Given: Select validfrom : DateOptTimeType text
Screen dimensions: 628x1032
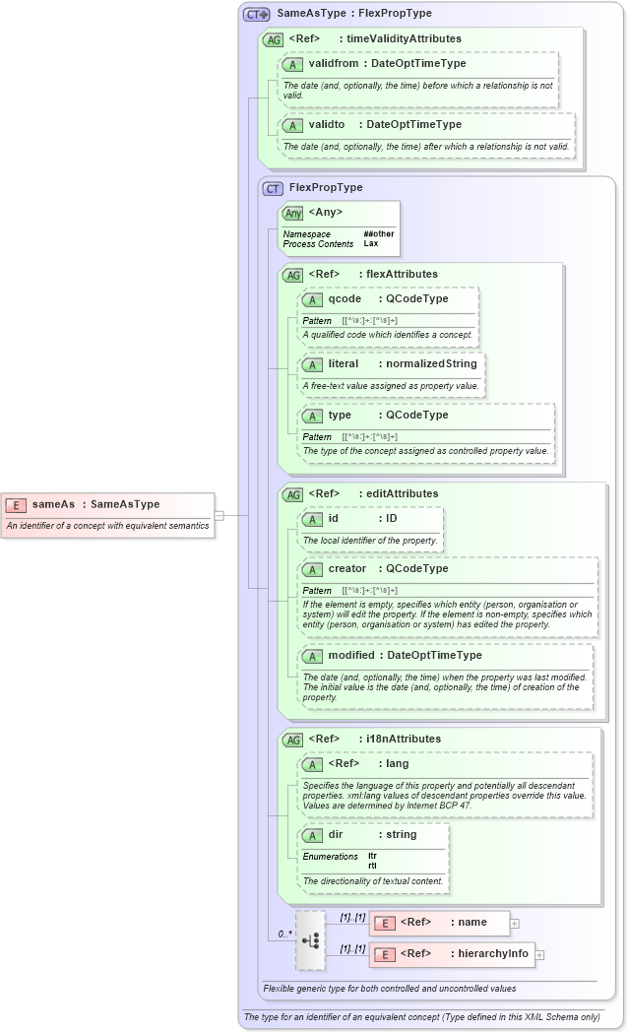Looking at the screenshot, I should tap(387, 63).
